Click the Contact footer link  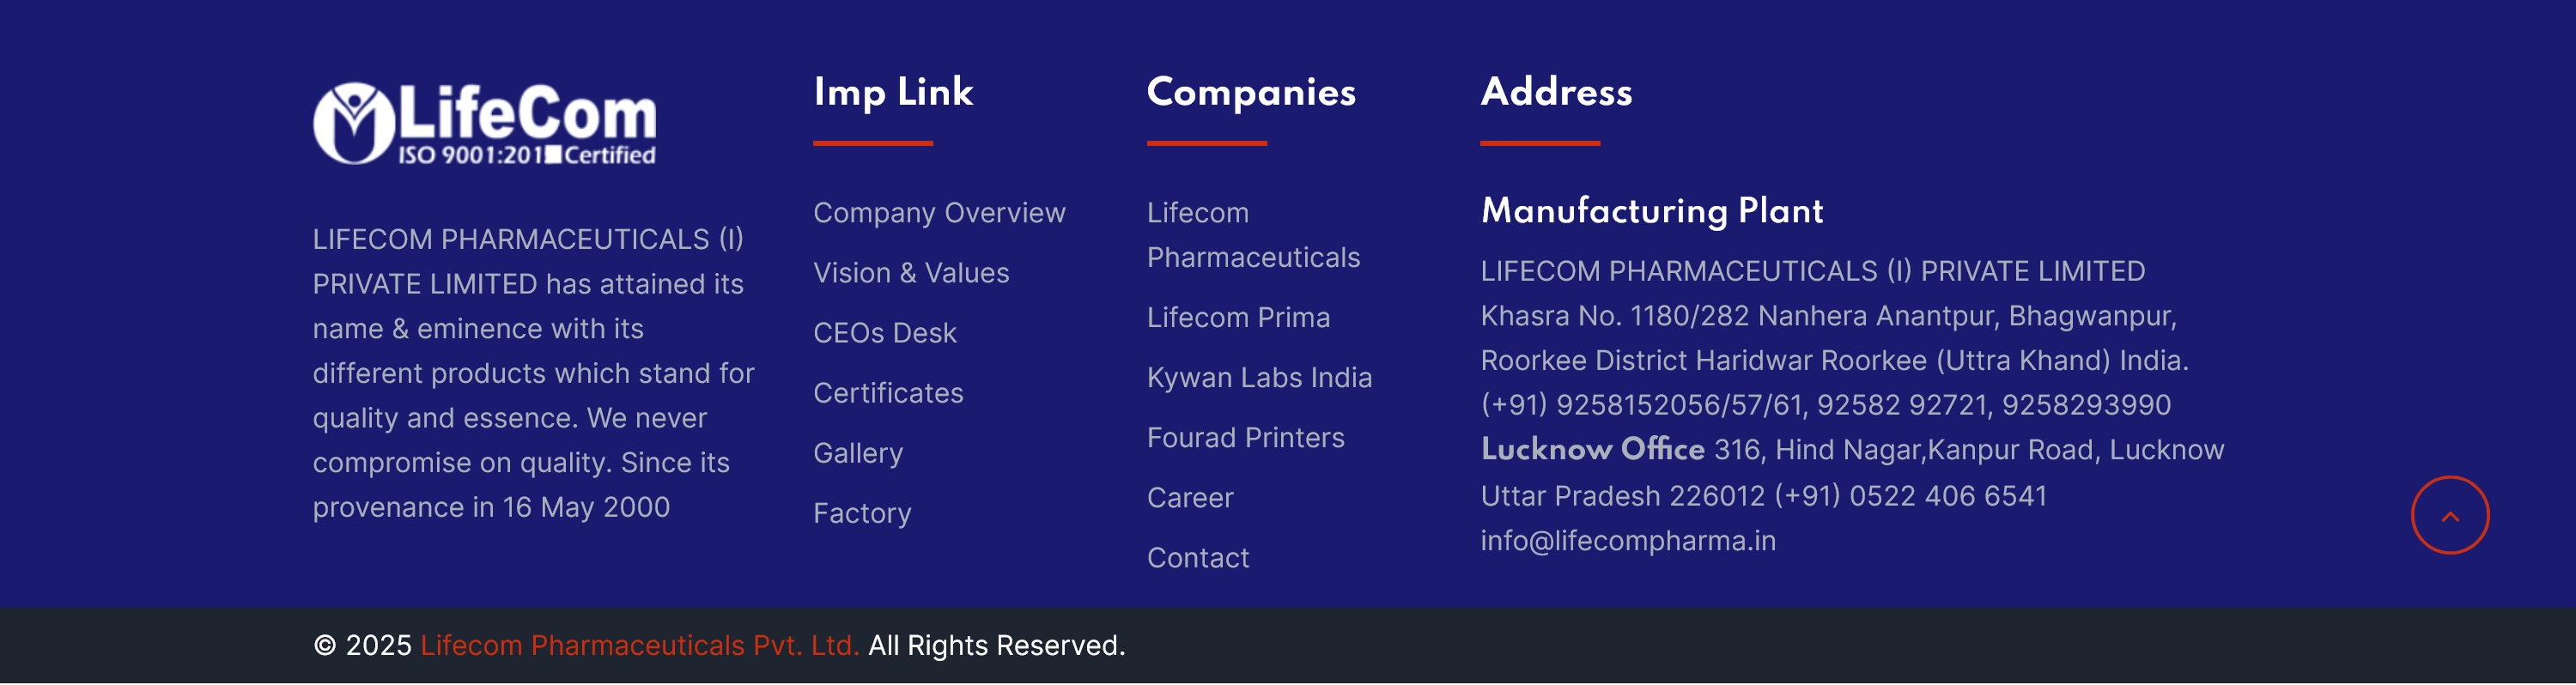pos(1198,558)
